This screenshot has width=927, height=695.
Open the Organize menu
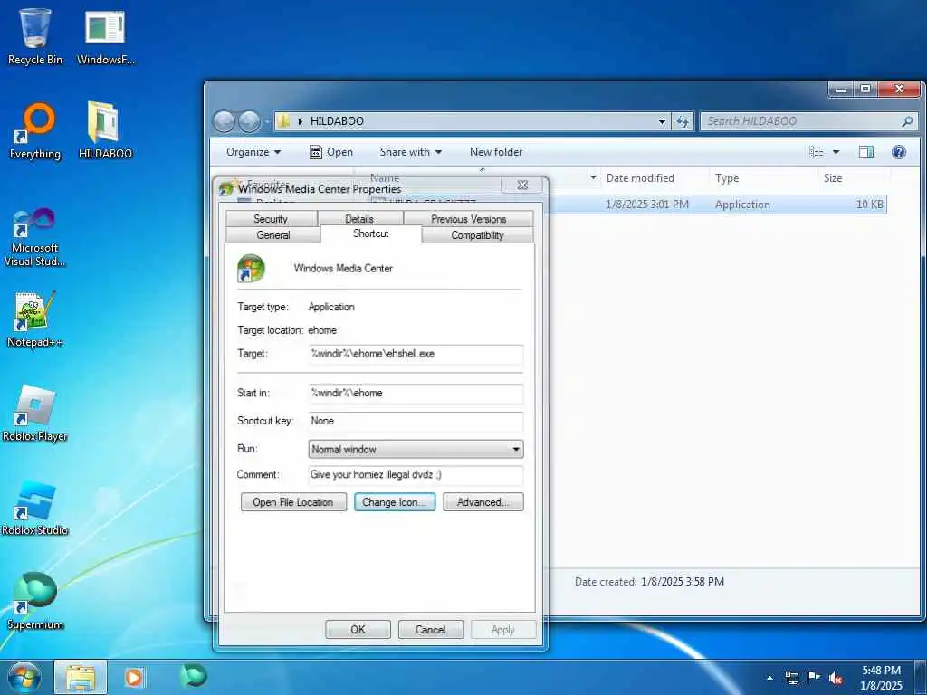(x=253, y=152)
